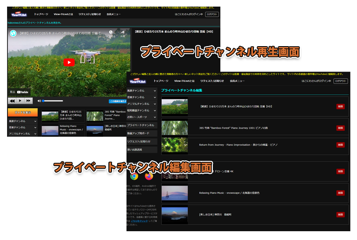
Task: Open トップページ in edit window menu
Action: click(161, 81)
